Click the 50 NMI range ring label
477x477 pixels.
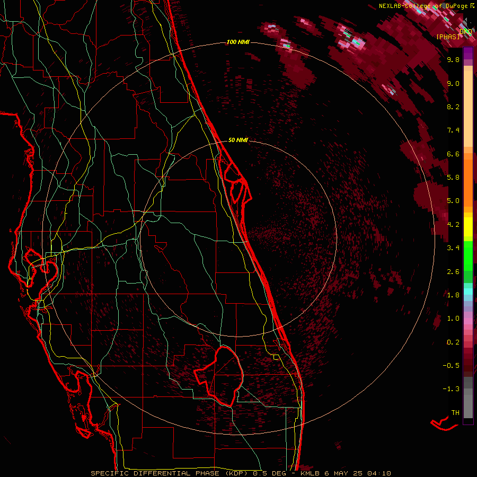coord(238,140)
